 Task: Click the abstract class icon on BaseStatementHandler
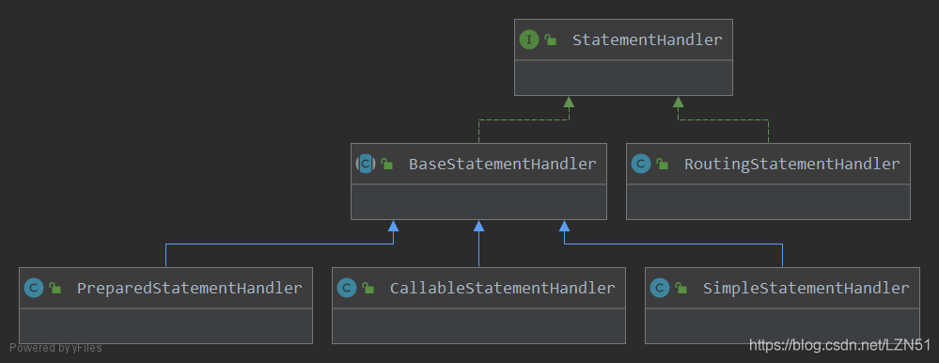[366, 164]
